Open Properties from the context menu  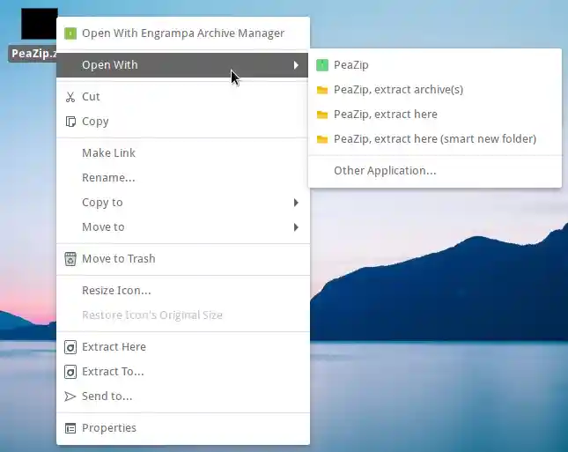pos(183,428)
